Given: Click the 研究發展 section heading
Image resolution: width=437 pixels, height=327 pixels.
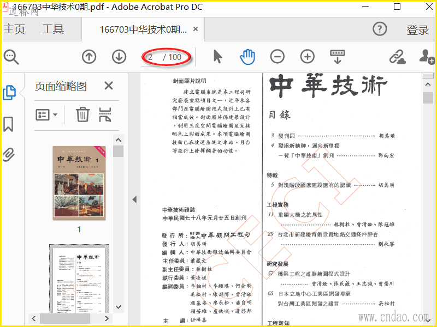Looking at the screenshot, I should 277,264.
